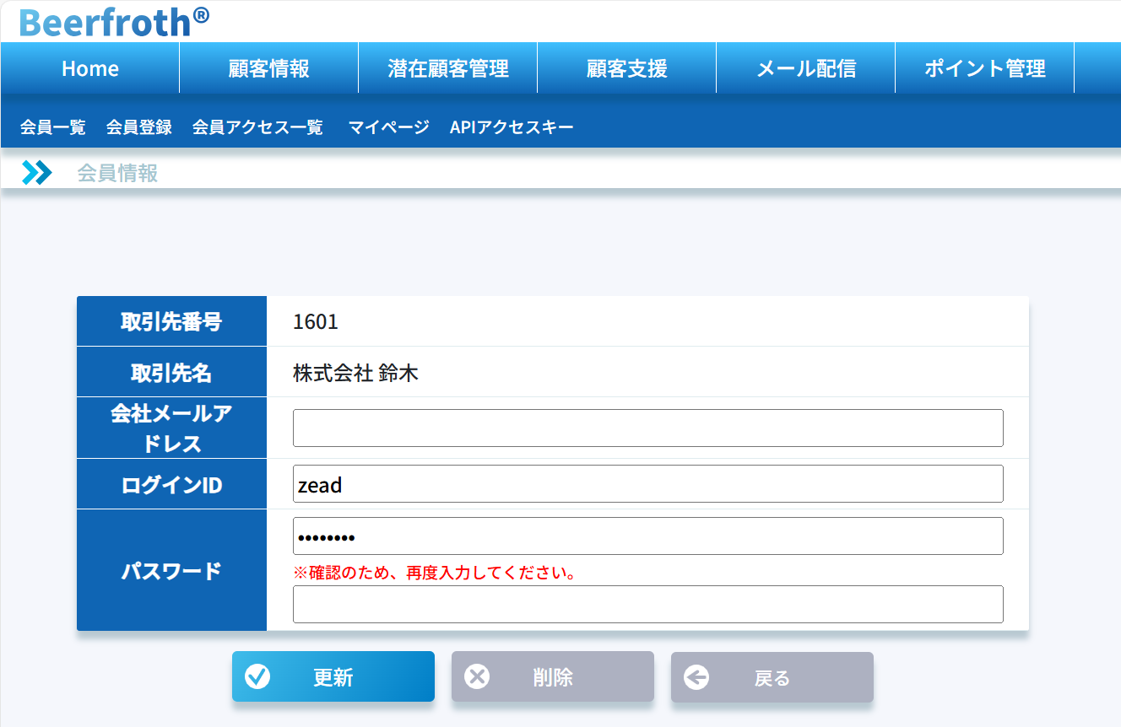Go to 潜在顧客管理 section
Viewport: 1121px width, 727px height.
tap(448, 68)
